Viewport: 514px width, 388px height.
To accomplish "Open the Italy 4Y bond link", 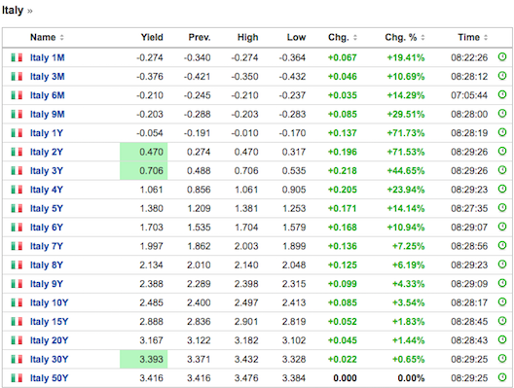I will click(x=47, y=190).
